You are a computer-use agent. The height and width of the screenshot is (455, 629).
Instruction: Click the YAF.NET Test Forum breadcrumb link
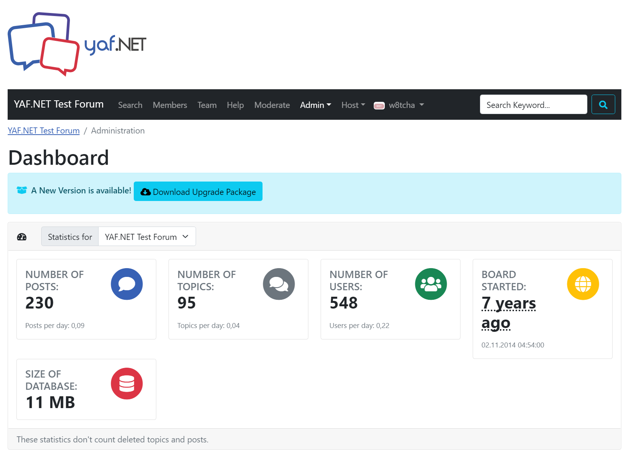point(44,130)
